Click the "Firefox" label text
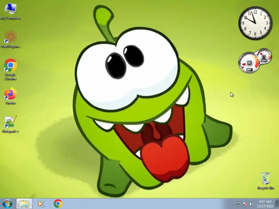The width and height of the screenshot is (279, 209). tap(11, 103)
